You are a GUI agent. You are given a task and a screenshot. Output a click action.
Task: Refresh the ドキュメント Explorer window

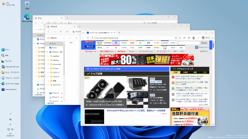click(67, 32)
